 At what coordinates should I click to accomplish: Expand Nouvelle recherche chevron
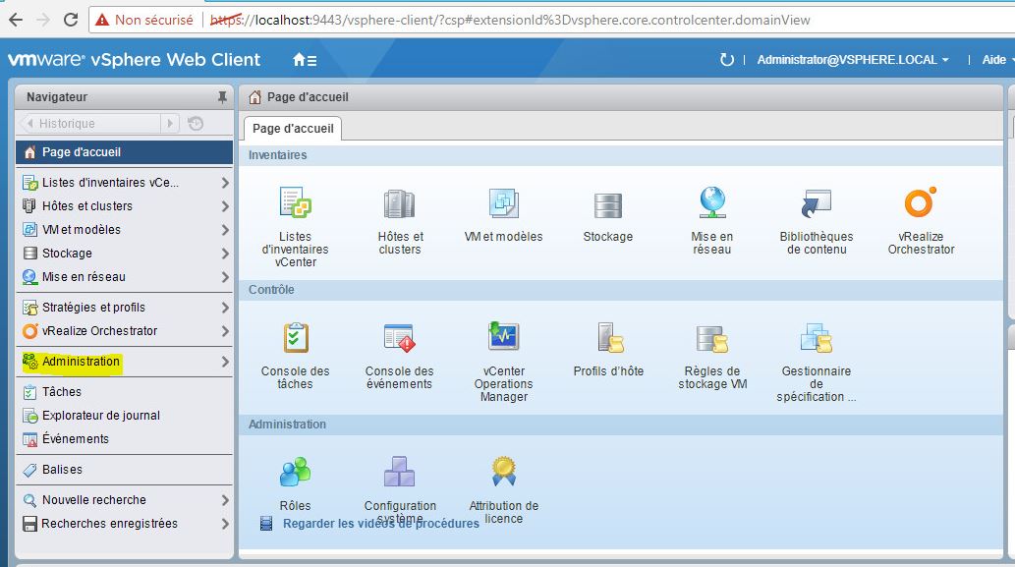(x=225, y=499)
